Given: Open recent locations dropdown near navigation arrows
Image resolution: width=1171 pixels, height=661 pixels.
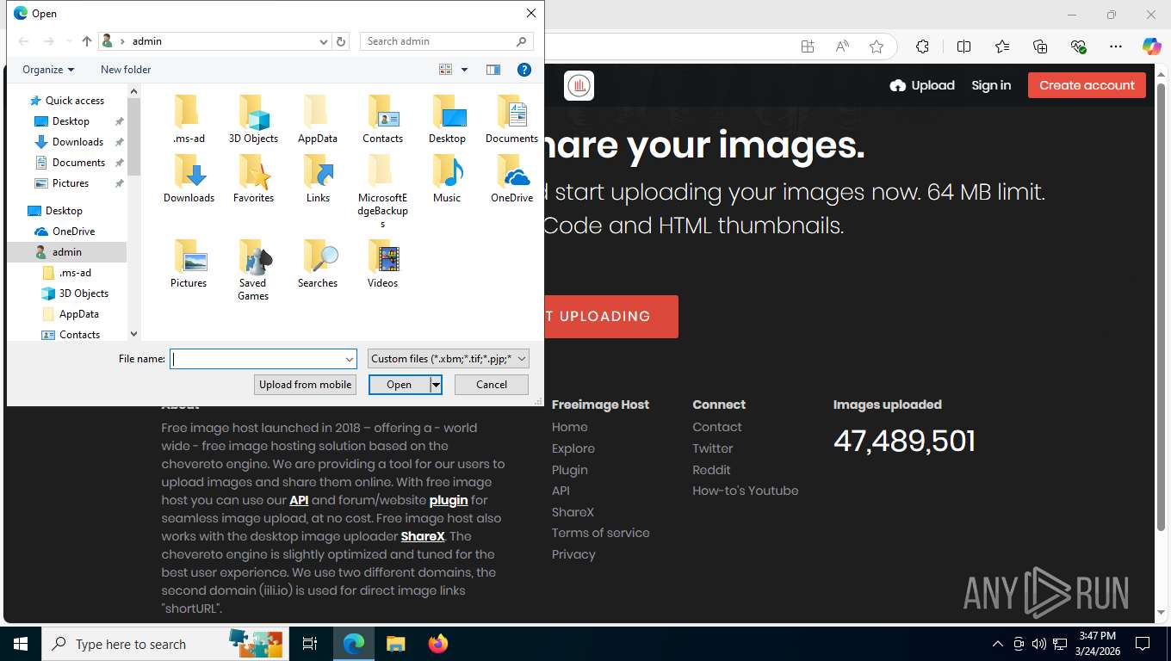Looking at the screenshot, I should [x=69, y=41].
